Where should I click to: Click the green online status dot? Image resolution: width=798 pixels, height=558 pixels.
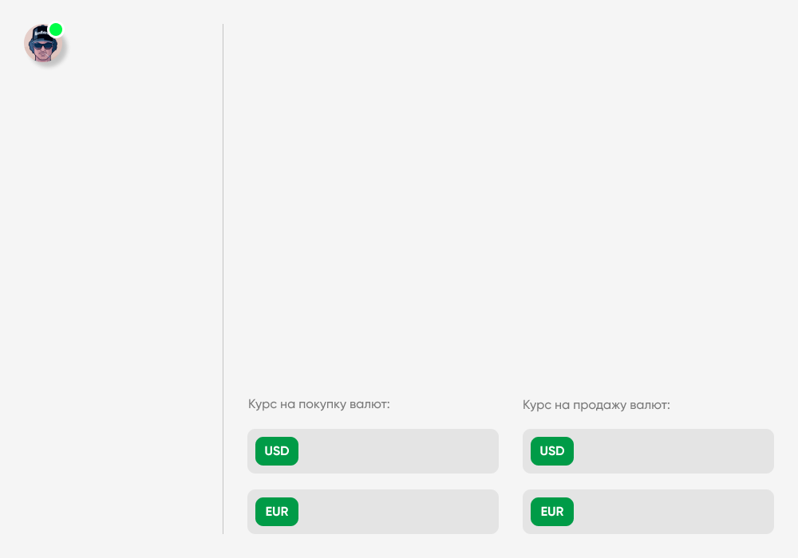tap(56, 29)
